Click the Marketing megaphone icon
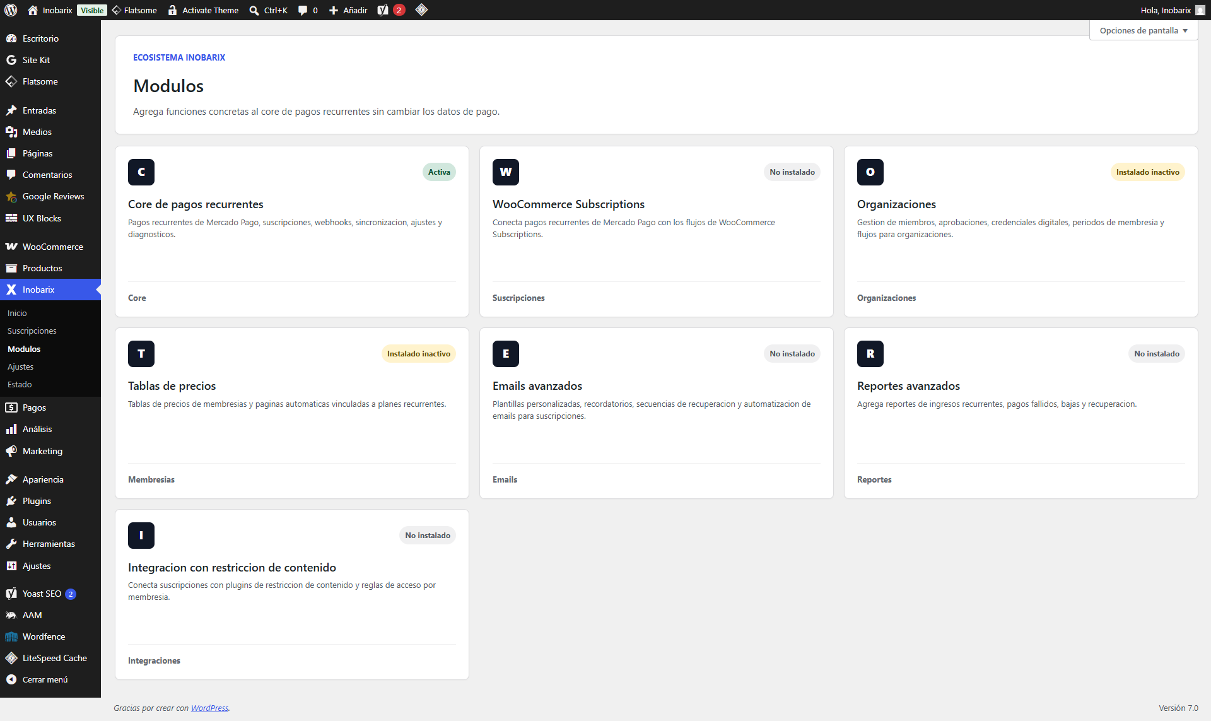 (11, 451)
